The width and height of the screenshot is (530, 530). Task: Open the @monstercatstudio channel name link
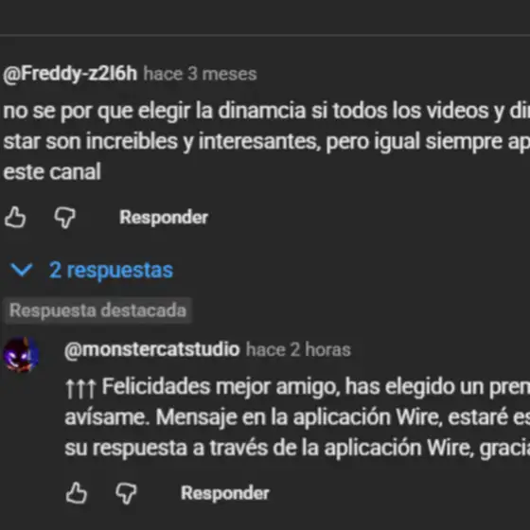coord(152,349)
